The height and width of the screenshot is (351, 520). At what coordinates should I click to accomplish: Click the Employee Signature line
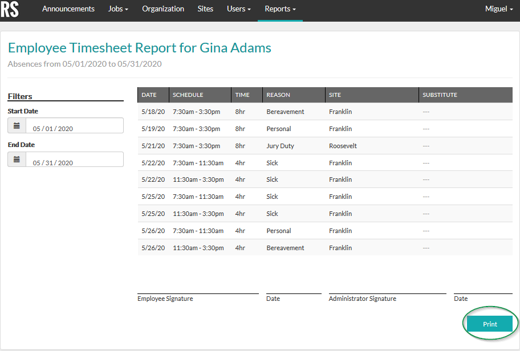tap(197, 292)
